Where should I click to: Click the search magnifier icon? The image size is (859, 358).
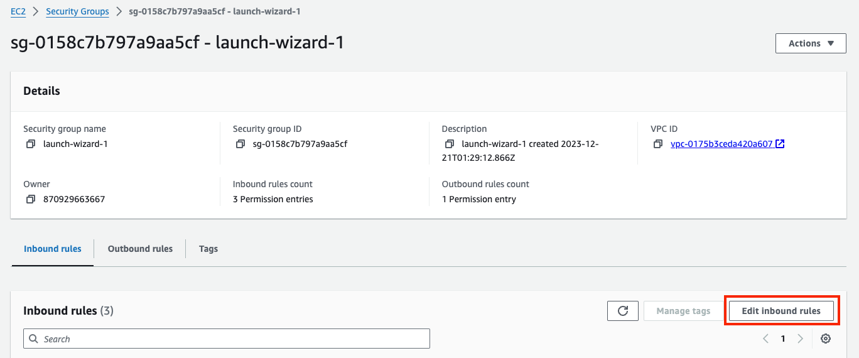[x=33, y=339]
